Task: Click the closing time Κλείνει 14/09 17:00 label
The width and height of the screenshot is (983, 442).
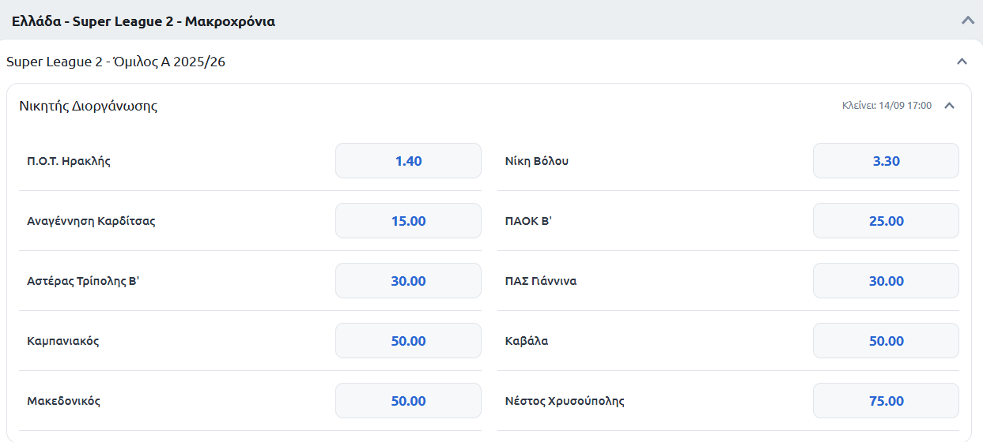Action: point(887,106)
